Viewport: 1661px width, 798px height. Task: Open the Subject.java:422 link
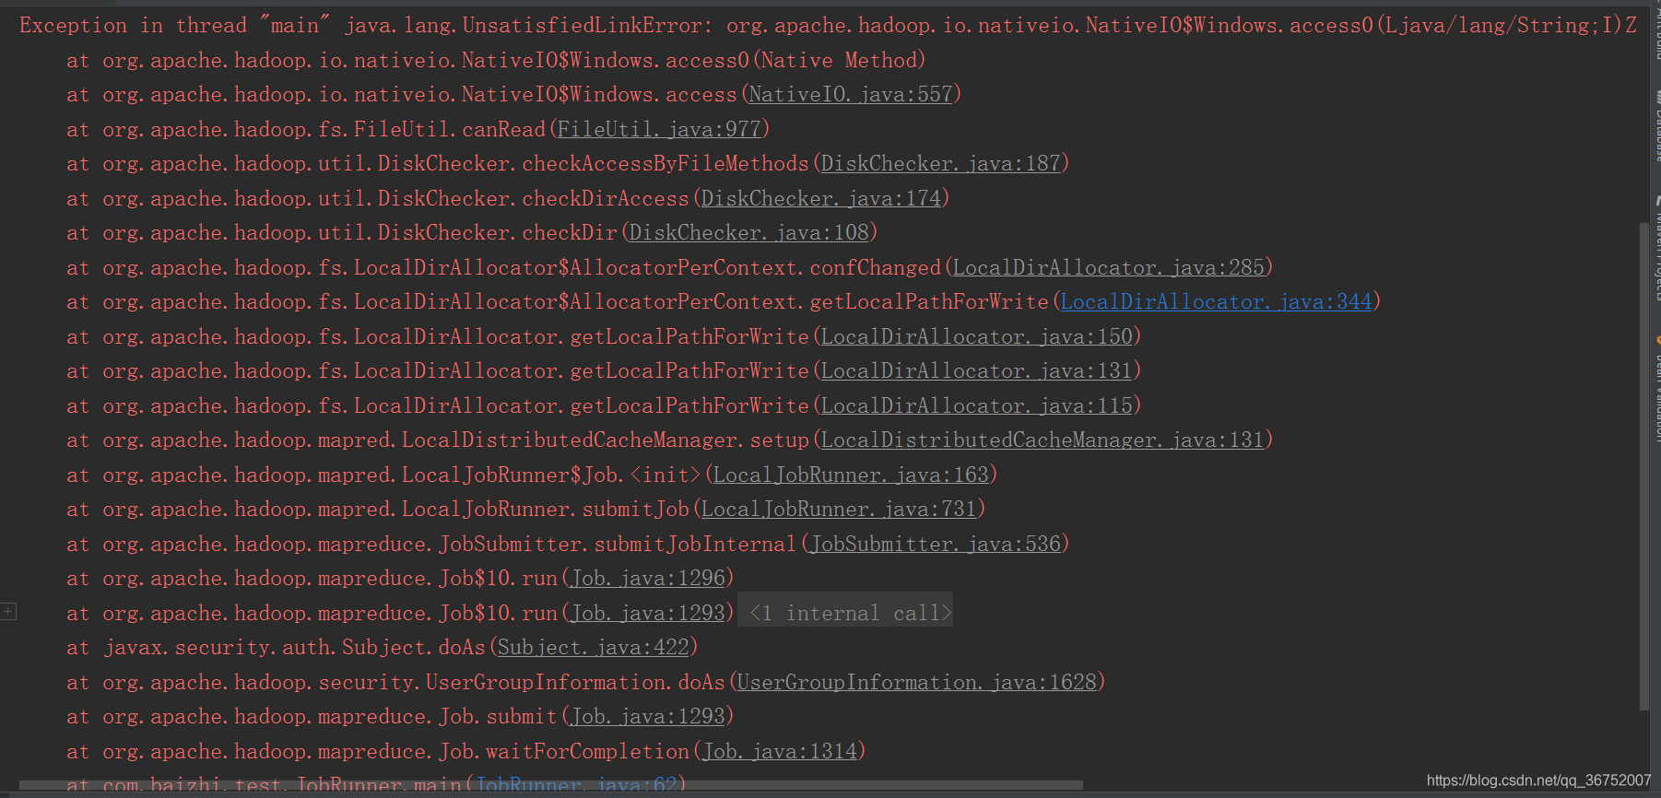pyautogui.click(x=594, y=648)
